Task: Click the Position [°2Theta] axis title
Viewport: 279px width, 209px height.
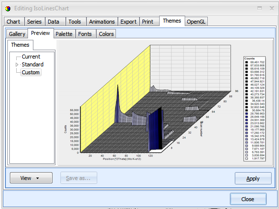Action: pos(122,159)
